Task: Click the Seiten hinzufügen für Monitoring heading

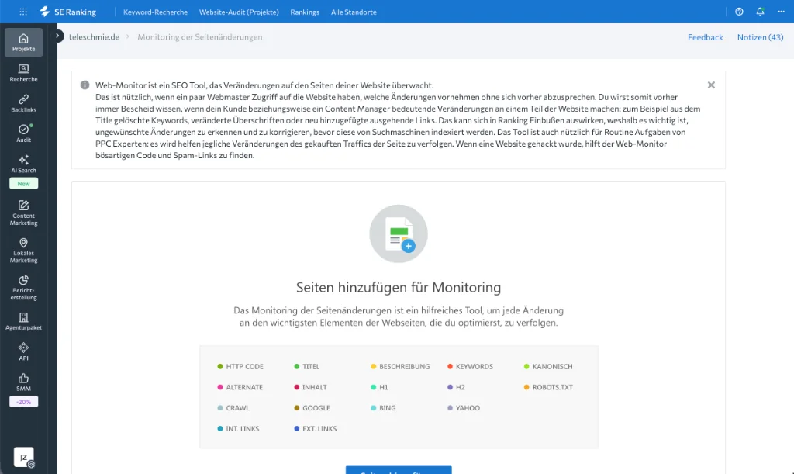Action: [399, 288]
